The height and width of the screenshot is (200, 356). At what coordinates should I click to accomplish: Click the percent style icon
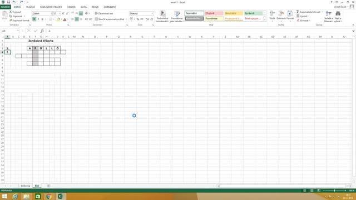(137, 19)
